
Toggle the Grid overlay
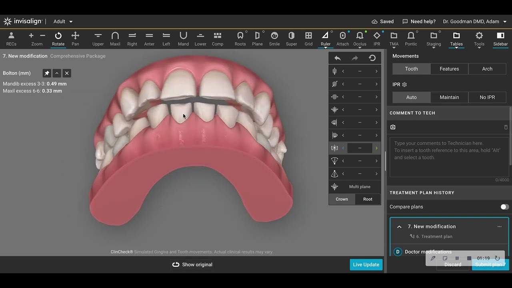coord(308,39)
